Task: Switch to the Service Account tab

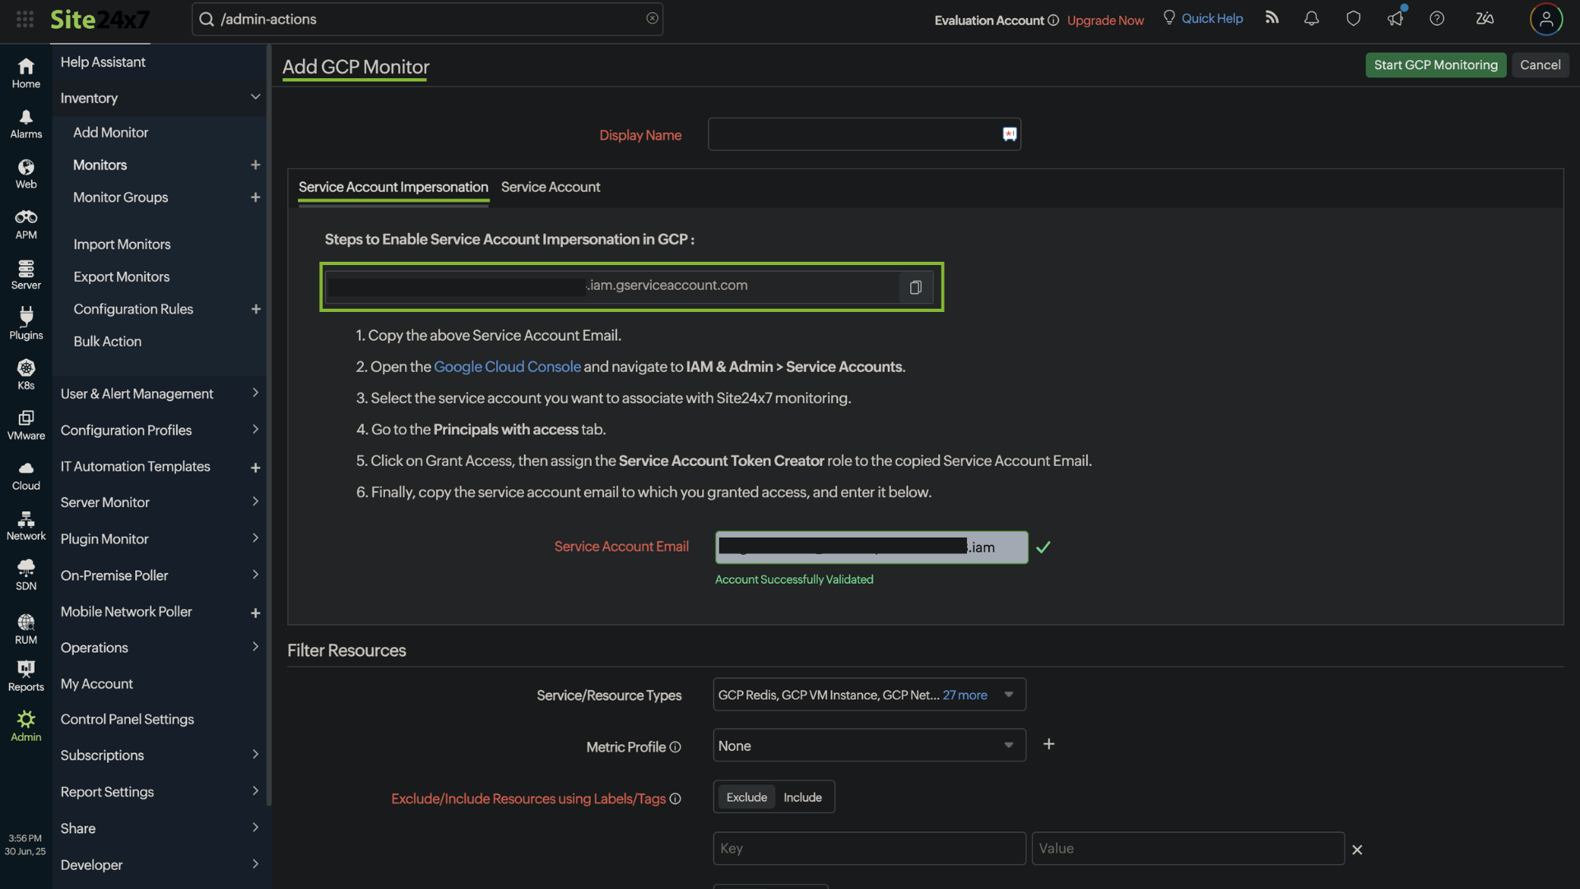Action: tap(551, 187)
